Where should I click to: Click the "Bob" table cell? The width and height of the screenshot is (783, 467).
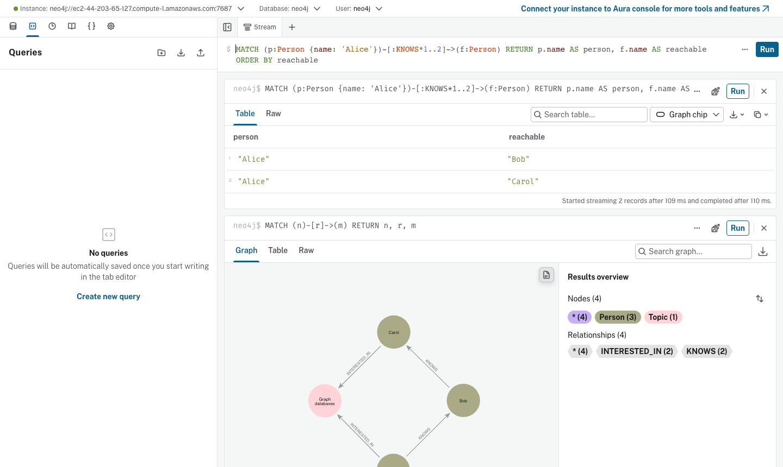519,159
